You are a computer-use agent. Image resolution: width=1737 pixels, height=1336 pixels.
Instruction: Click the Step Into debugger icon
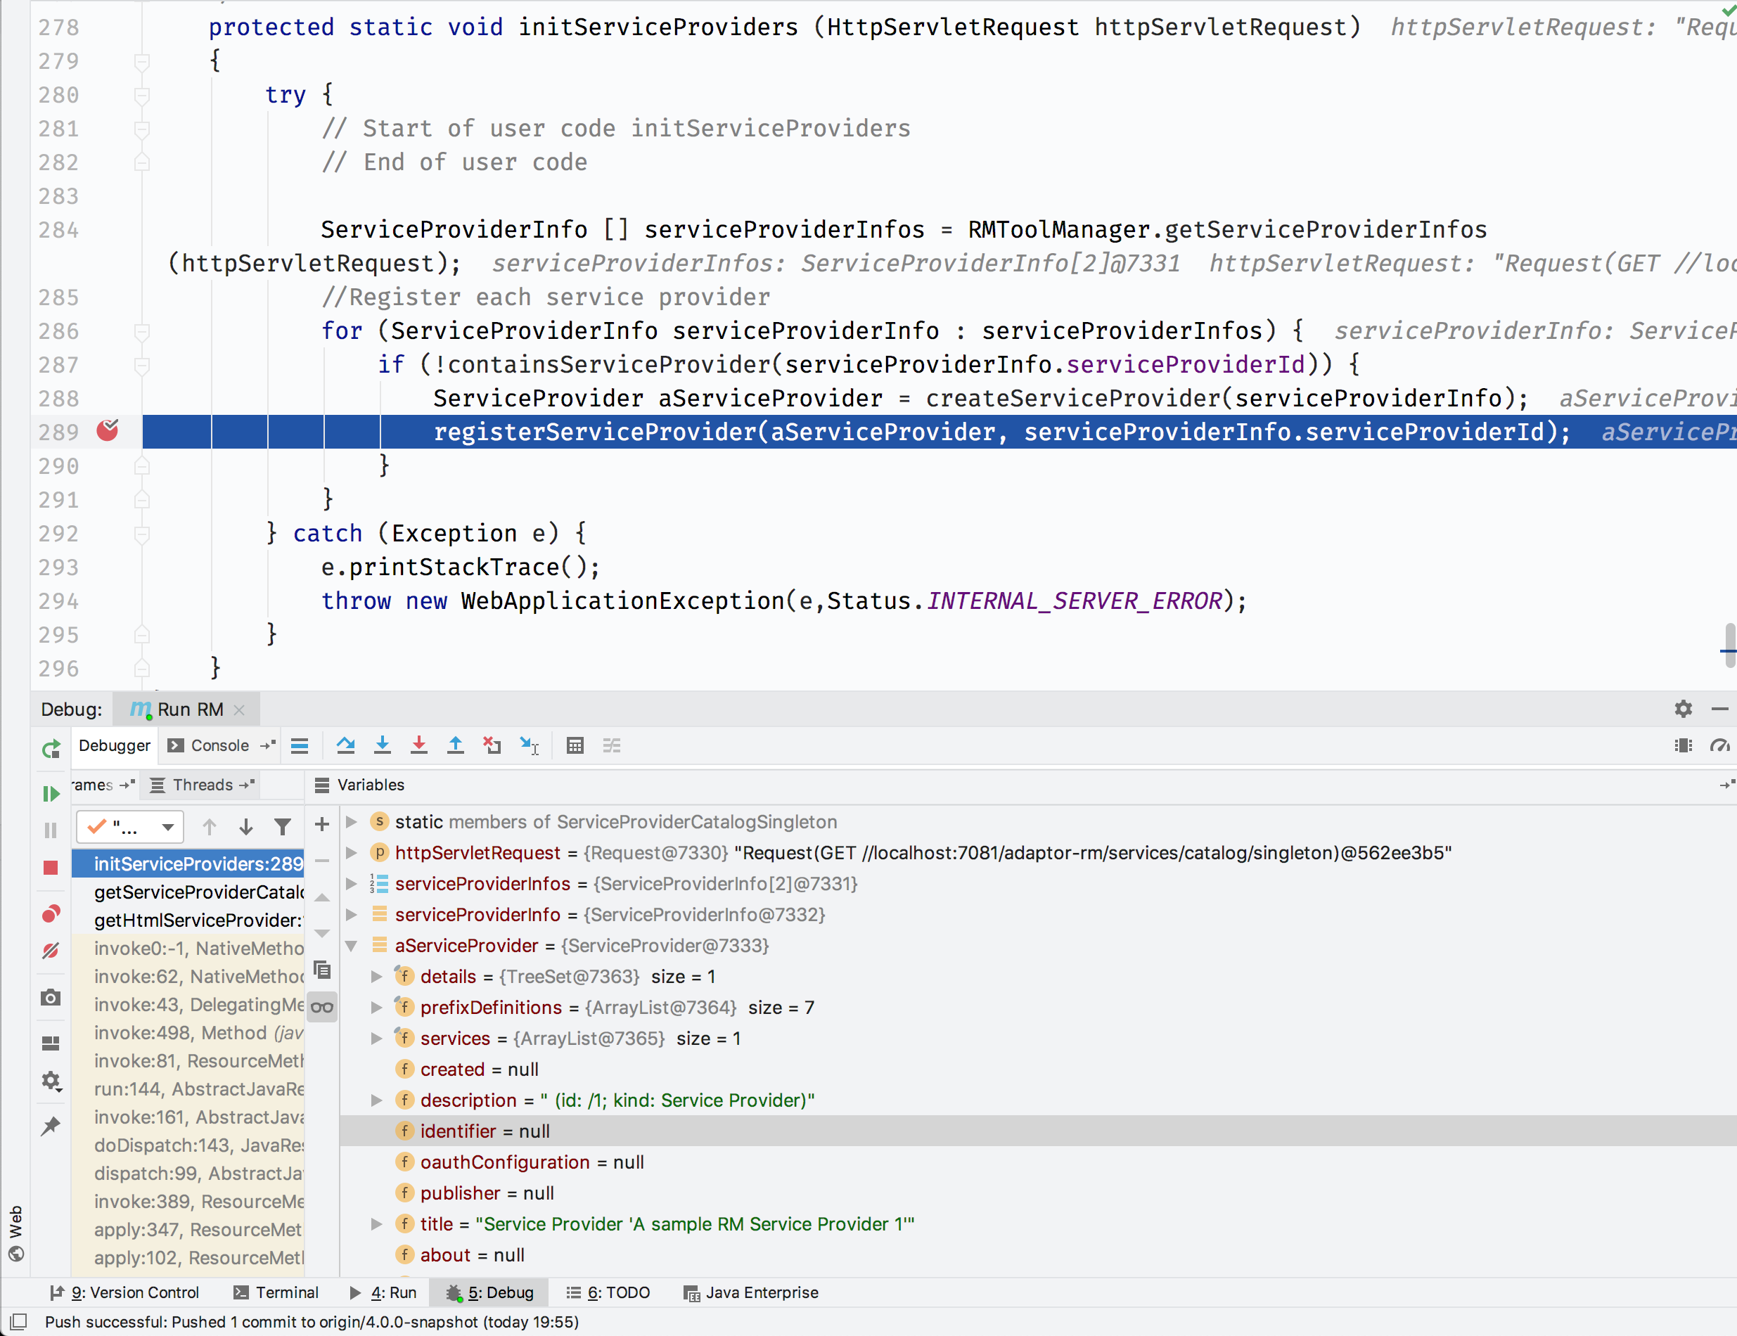coord(383,745)
